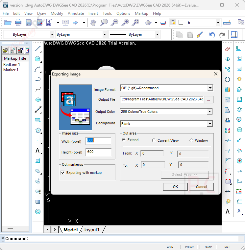Switch to the layout1 tab

(92, 230)
